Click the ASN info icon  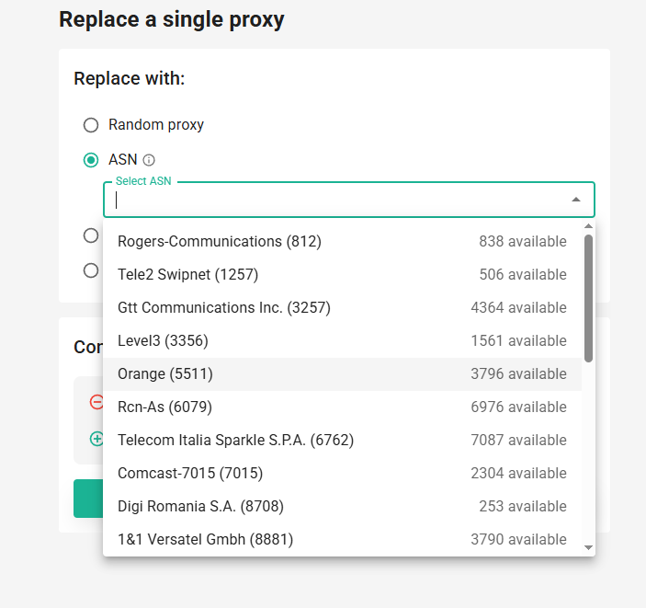click(x=149, y=160)
